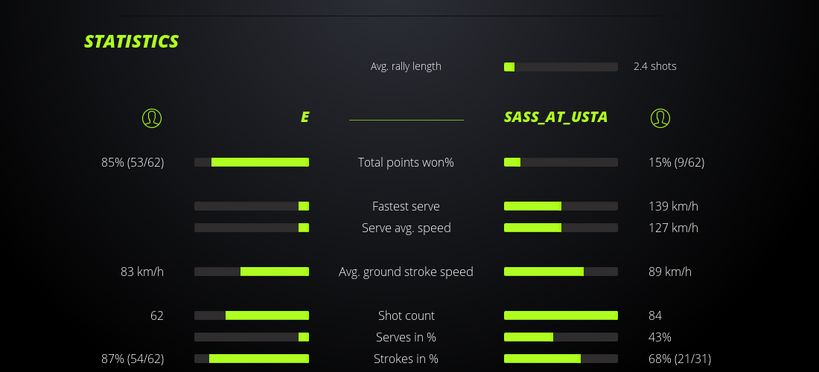
Task: Click SASS_AT_USTA's Total points won bar
Action: pos(561,162)
